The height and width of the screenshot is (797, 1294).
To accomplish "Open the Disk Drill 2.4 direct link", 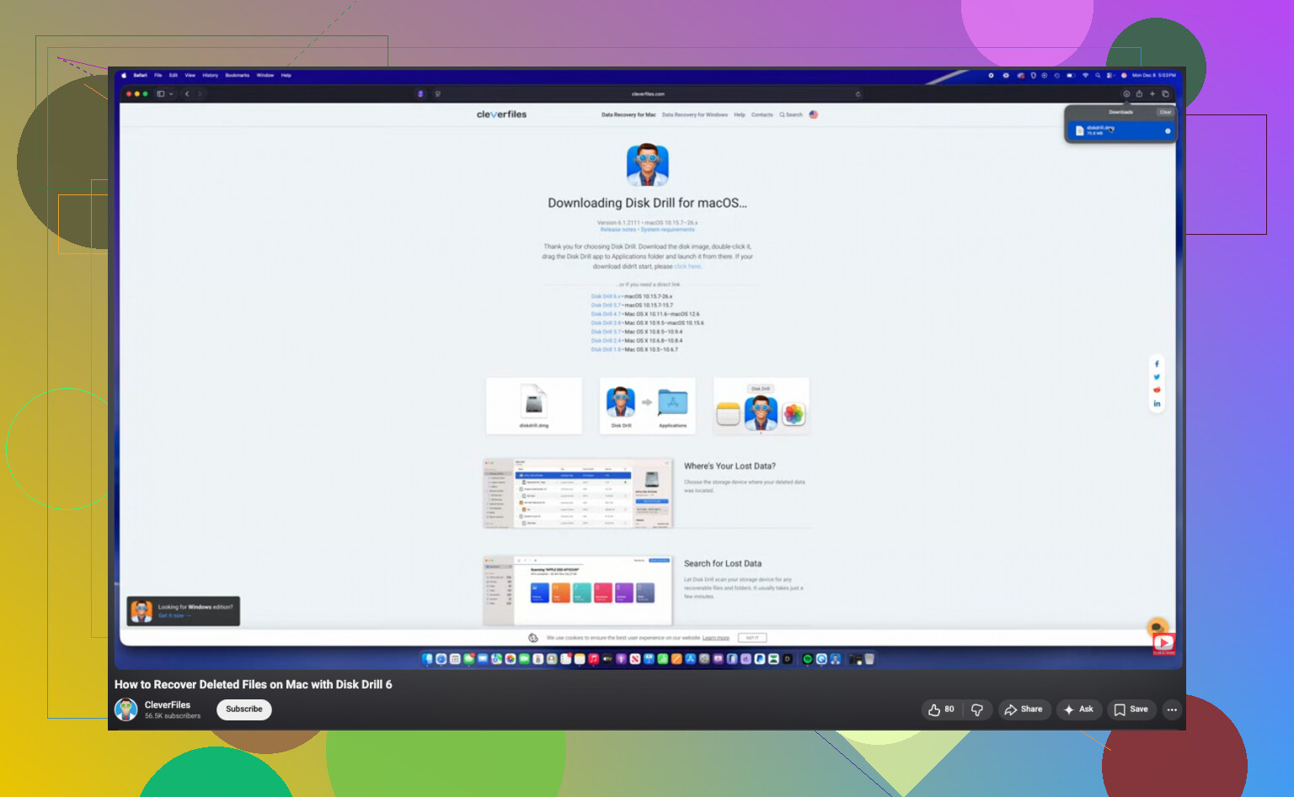I will [x=605, y=341].
